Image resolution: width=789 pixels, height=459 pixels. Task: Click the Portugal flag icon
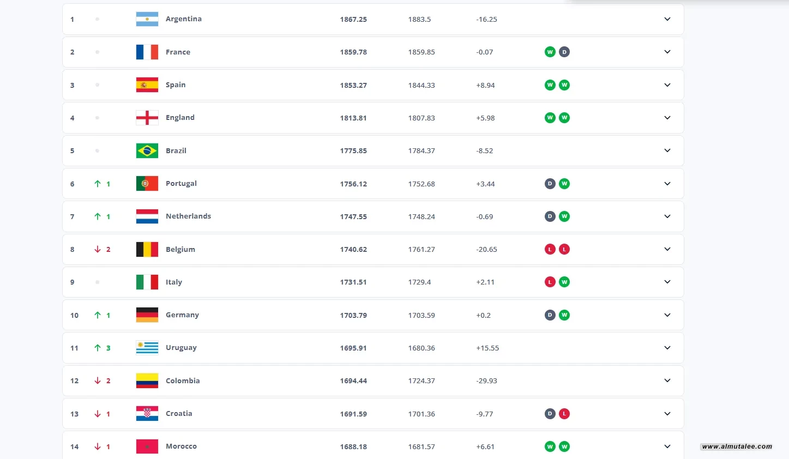point(147,184)
